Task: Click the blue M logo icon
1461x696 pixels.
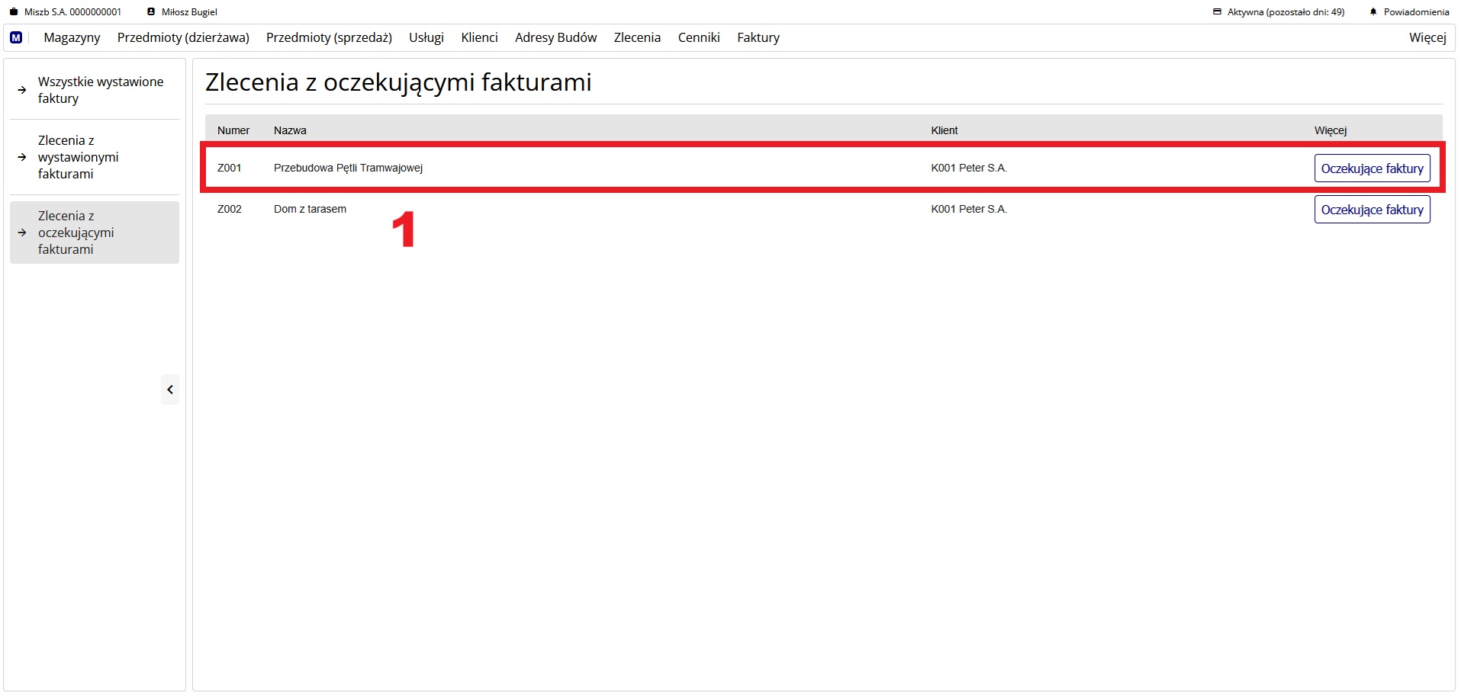Action: 16,37
